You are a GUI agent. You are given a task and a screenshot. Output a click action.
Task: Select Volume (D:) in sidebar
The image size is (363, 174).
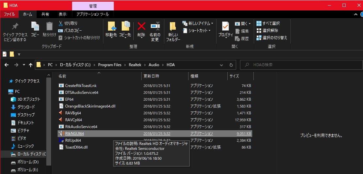[25, 162]
